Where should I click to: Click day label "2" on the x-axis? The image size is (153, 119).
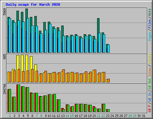14,116
